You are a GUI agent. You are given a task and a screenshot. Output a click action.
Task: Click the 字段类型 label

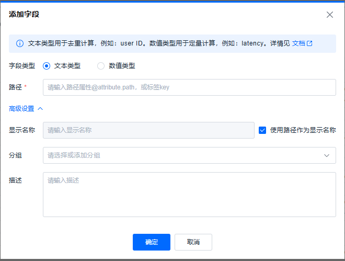click(22, 66)
